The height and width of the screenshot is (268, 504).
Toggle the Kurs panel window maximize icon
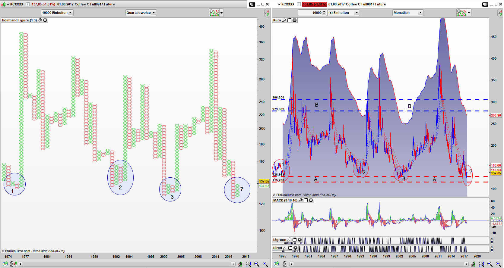click(289, 20)
